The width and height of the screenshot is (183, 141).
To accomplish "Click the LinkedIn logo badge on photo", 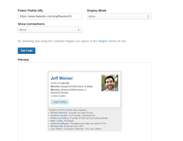I will 117,90.
